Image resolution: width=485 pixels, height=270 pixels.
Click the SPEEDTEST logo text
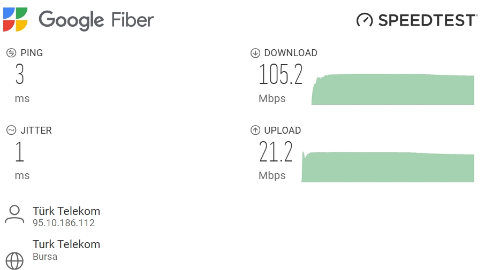coord(427,20)
